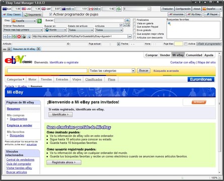This screenshot has height=181, width=224.
Task: Open the Vender tab on eBay page
Action: coord(165,55)
